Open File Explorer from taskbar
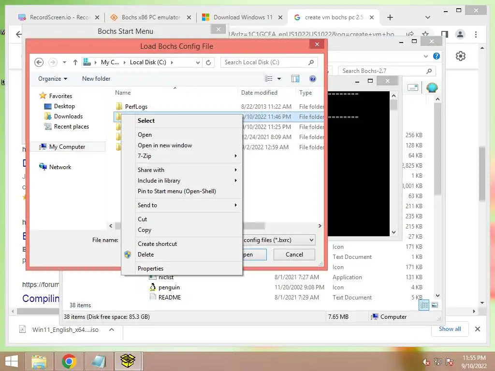The image size is (495, 371). [x=39, y=361]
